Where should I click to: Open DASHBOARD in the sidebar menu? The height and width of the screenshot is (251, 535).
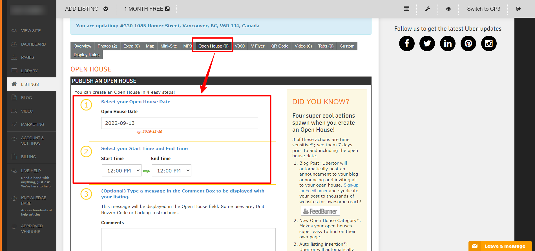(x=32, y=44)
